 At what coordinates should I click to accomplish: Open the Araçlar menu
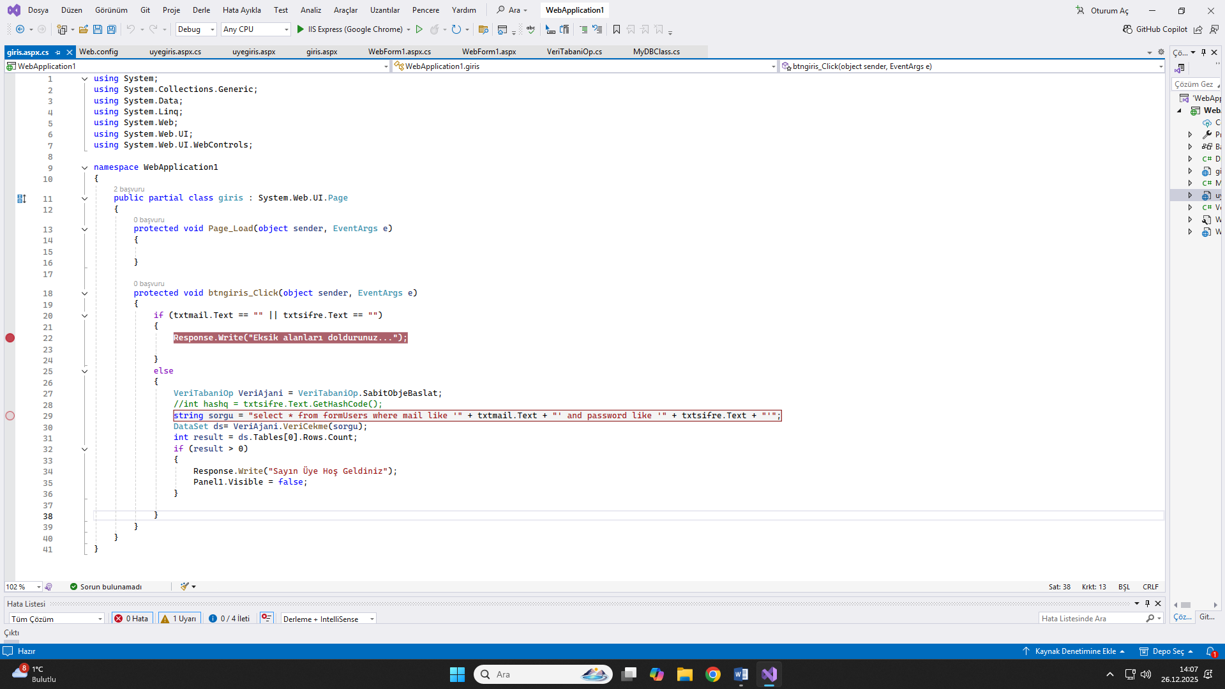(345, 10)
